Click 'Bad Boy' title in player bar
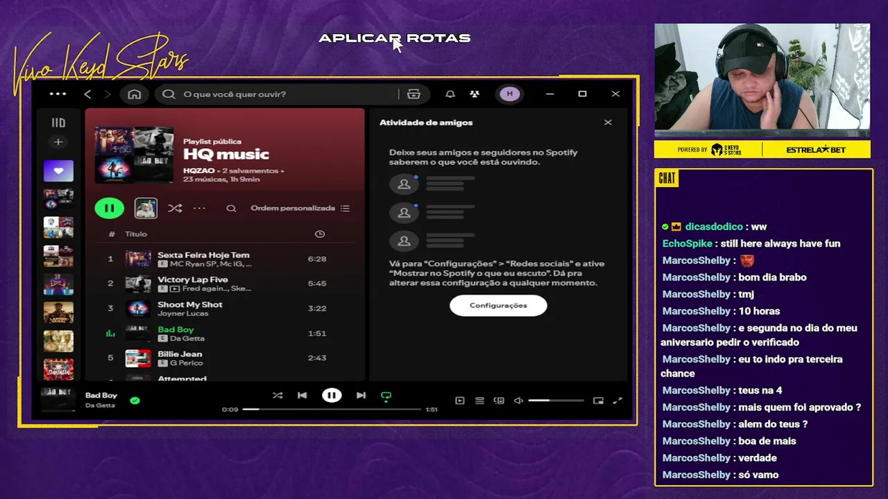Image resolution: width=888 pixels, height=499 pixels. pos(101,396)
